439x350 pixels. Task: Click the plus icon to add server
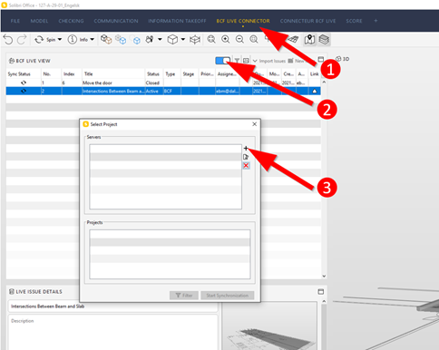click(246, 148)
